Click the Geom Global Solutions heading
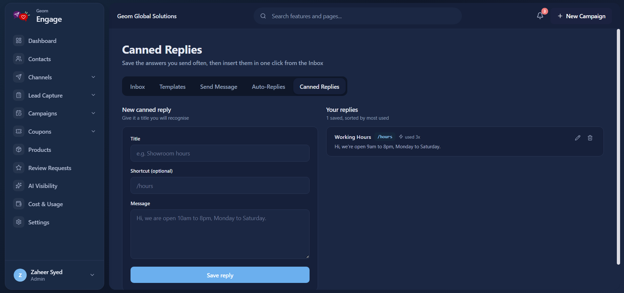This screenshot has height=293, width=624. pyautogui.click(x=147, y=16)
